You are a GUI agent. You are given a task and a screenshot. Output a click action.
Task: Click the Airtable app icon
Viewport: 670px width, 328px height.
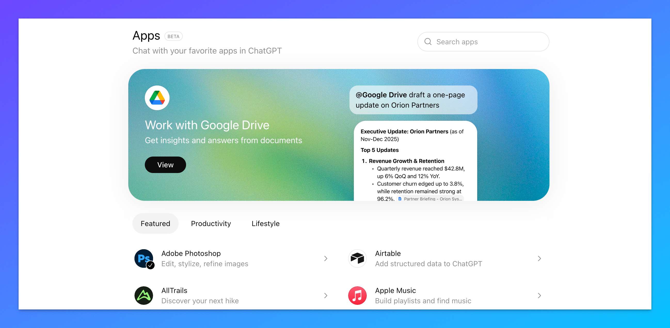coord(357,258)
